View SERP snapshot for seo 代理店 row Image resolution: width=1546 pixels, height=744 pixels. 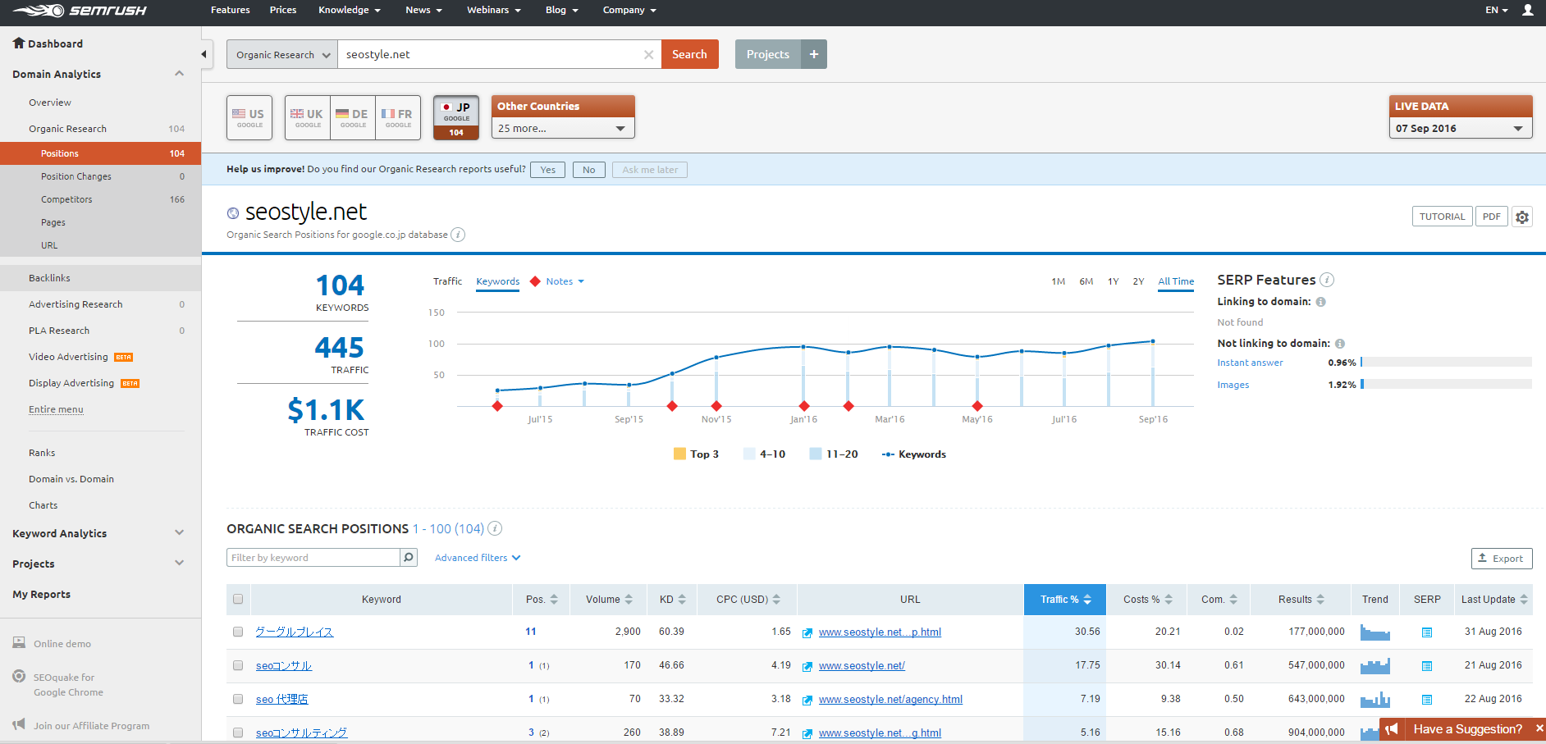pyautogui.click(x=1427, y=700)
